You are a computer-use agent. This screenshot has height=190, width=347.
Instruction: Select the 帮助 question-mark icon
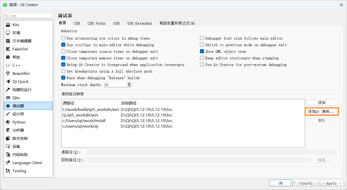coord(8,57)
